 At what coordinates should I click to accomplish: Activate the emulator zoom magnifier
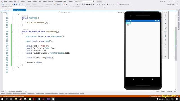coord(166,40)
